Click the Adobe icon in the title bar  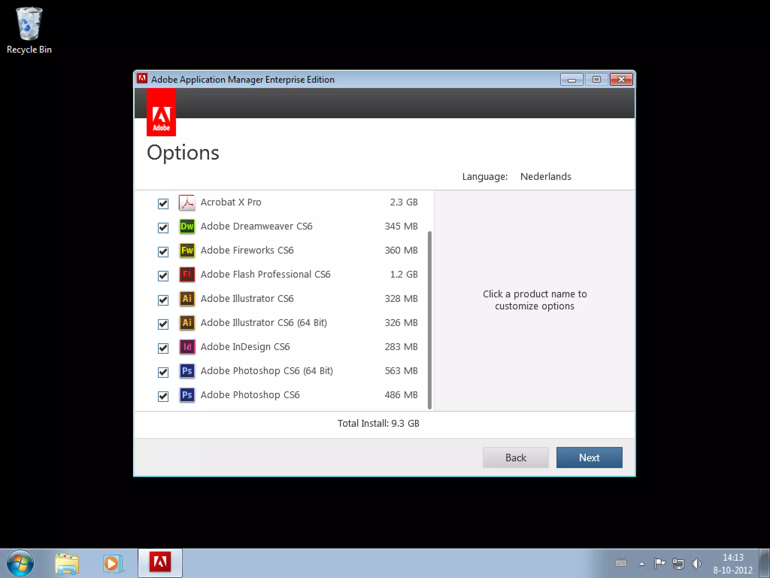point(142,79)
